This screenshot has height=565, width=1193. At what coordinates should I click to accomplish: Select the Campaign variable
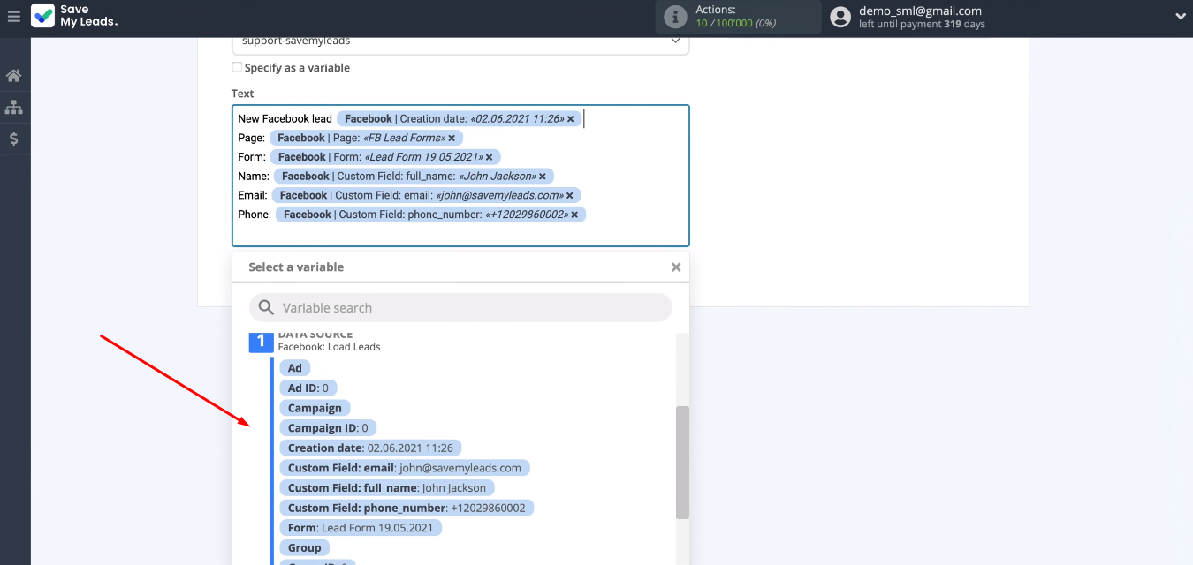coord(315,408)
